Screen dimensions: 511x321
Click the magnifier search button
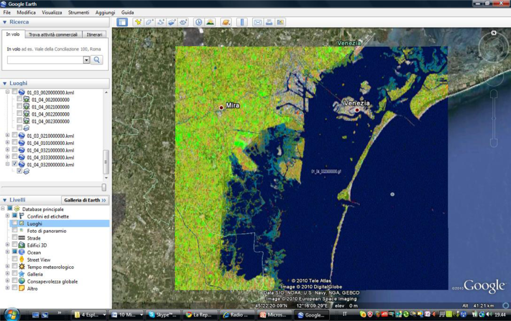pos(97,60)
